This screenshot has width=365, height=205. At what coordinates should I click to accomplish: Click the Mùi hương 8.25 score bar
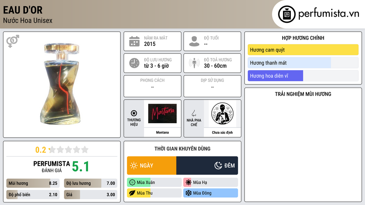click(33, 183)
